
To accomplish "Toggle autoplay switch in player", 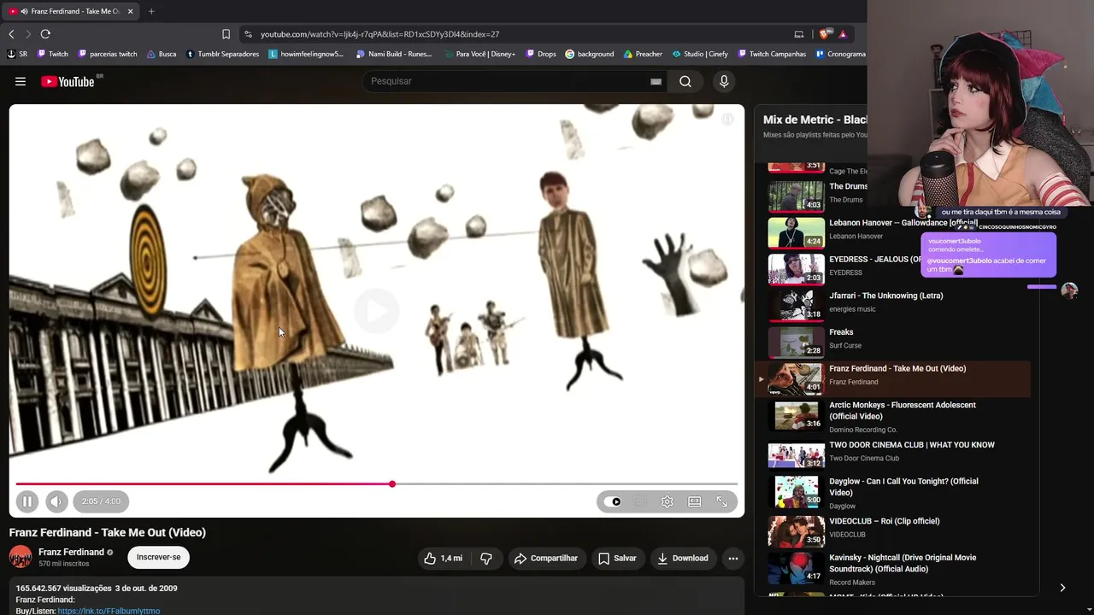I will (613, 501).
